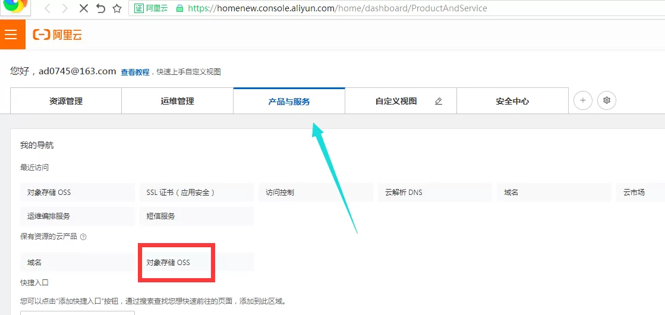Open 云解析 DNS shortcut
The image size is (665, 315).
(435, 192)
